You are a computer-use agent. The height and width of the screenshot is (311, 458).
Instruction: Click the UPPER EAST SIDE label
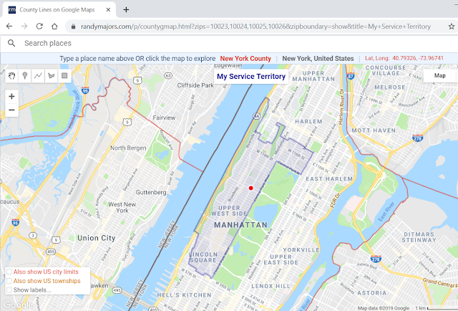click(281, 260)
